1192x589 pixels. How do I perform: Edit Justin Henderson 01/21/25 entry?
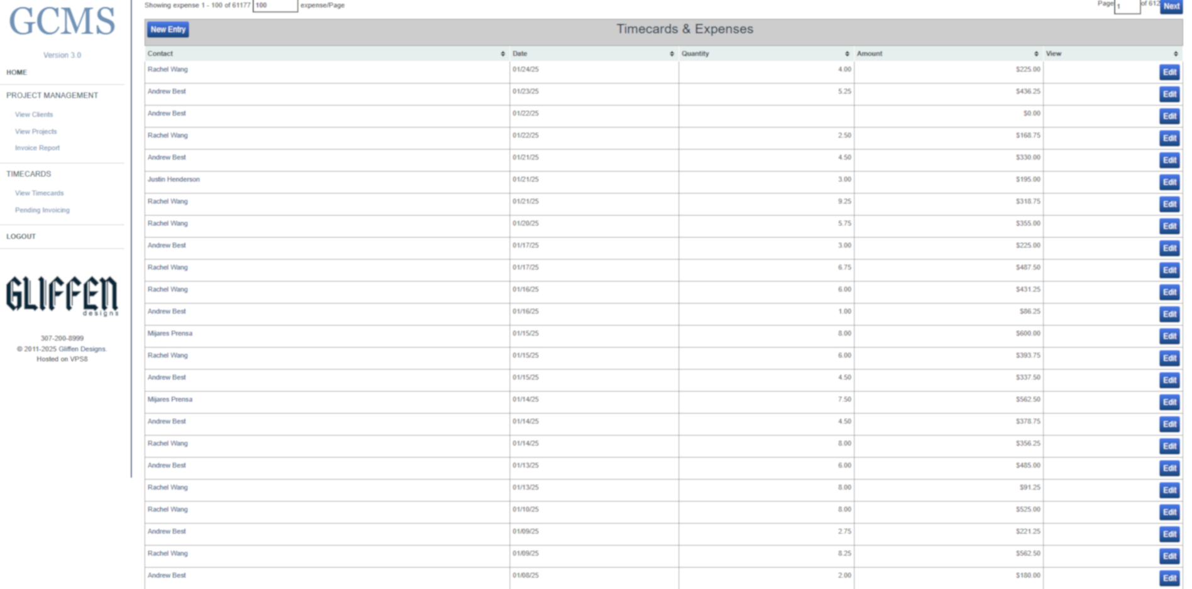click(1169, 182)
